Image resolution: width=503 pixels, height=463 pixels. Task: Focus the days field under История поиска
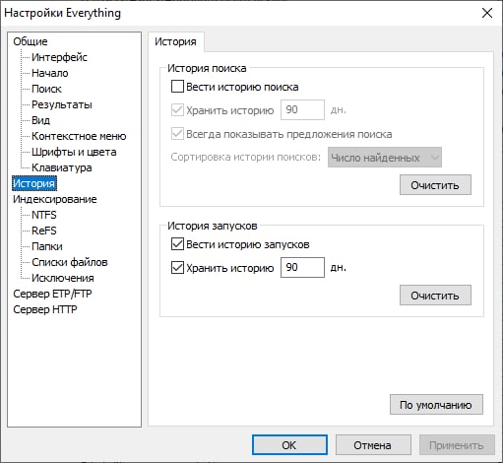302,109
